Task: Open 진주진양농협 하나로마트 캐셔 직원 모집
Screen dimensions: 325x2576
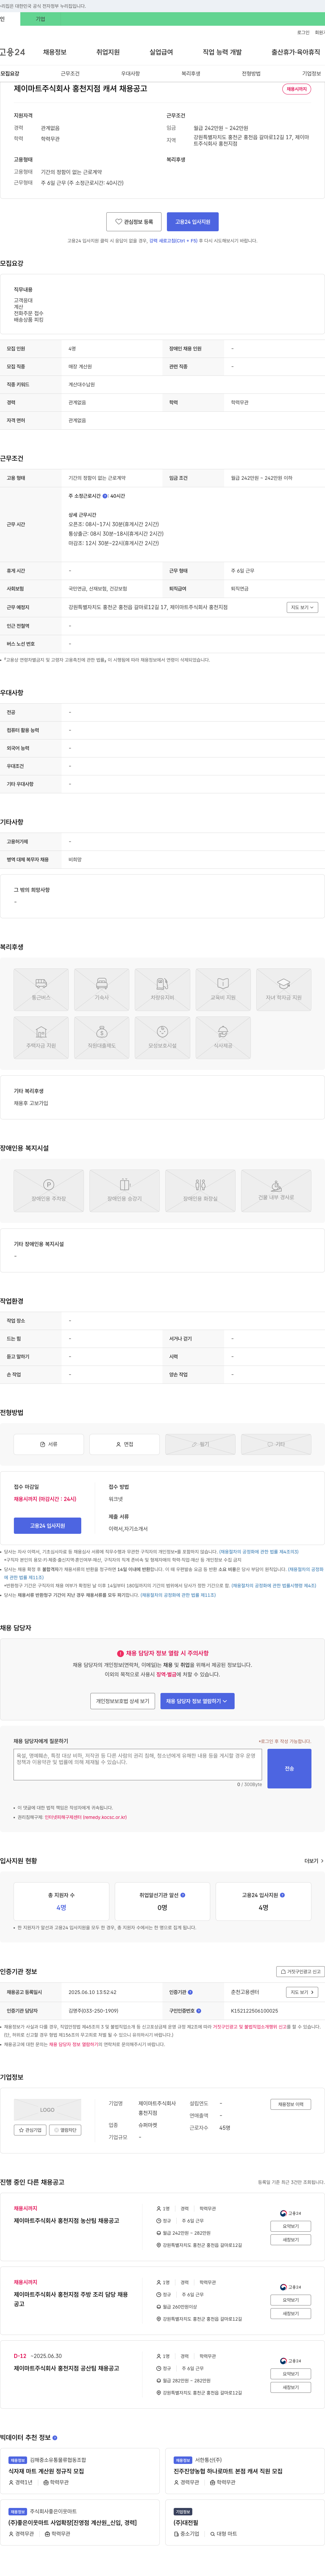Action: (228, 2471)
